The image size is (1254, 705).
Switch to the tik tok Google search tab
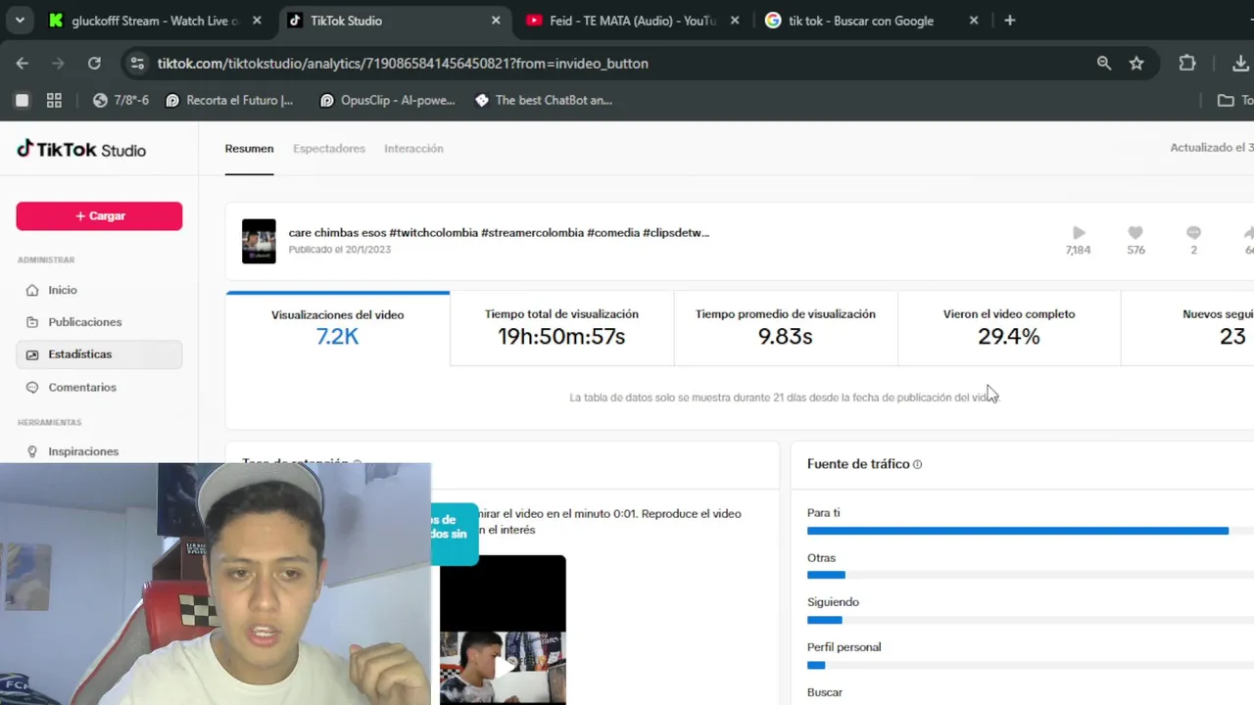871,21
